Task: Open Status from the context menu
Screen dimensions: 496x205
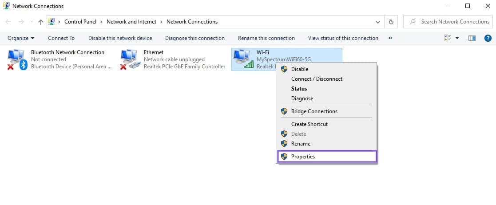Action: 299,89
